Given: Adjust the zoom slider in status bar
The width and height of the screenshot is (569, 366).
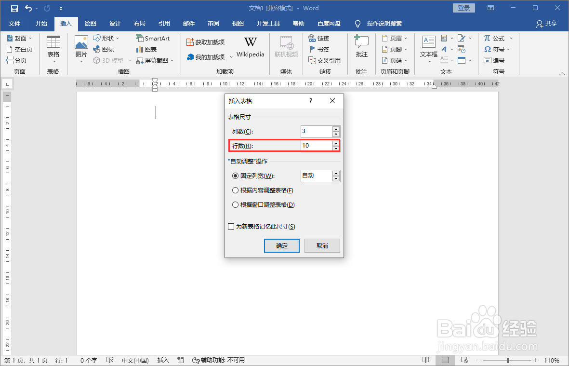Looking at the screenshot, I should [x=507, y=360].
